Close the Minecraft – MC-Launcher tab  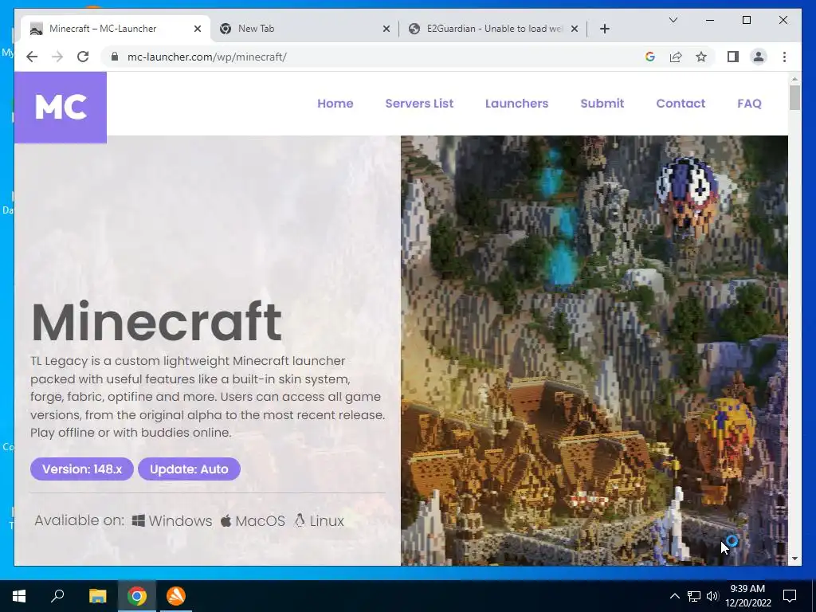click(198, 29)
